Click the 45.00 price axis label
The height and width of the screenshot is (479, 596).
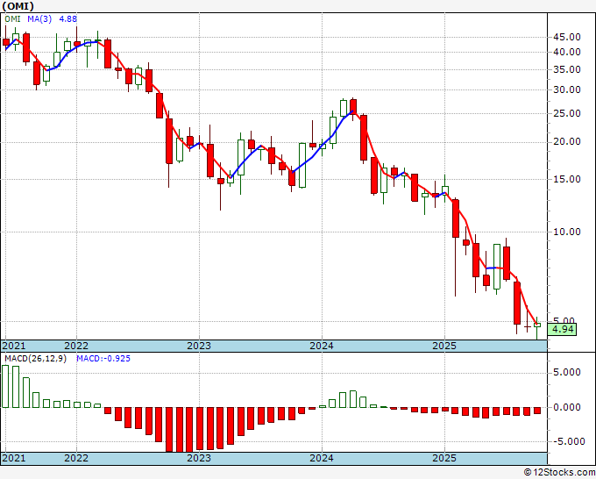coord(567,38)
